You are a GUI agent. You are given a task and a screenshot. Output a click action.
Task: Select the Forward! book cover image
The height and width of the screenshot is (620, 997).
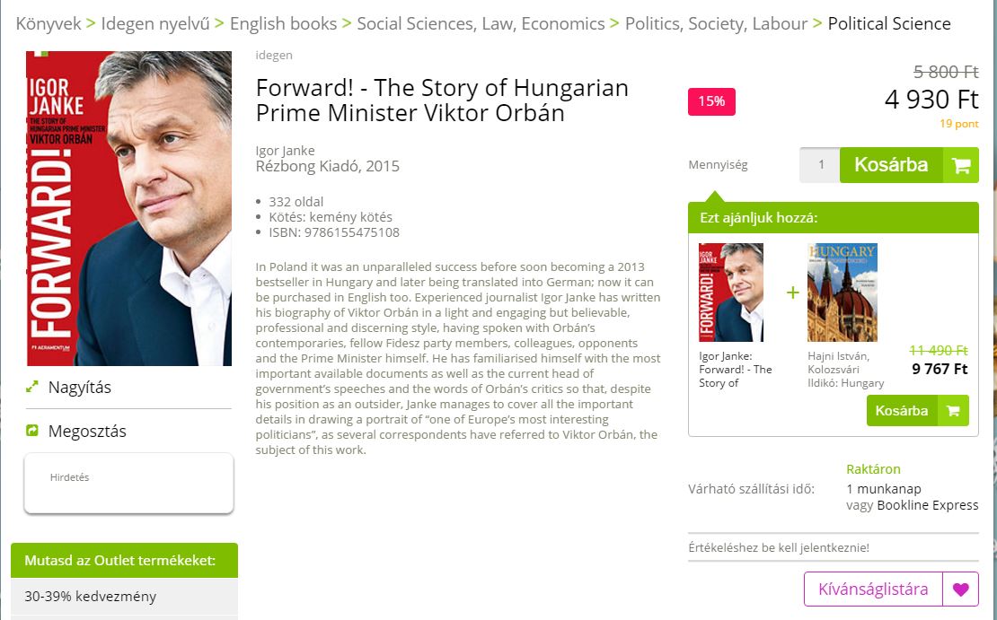[x=128, y=208]
